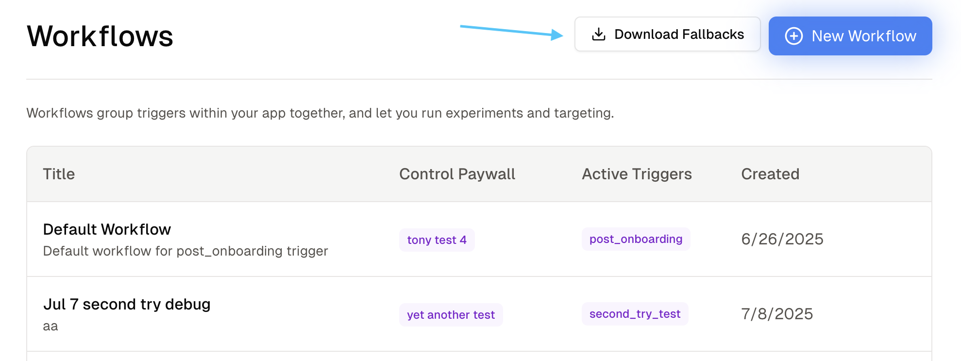Click the 7/8/2025 created date
This screenshot has height=361, width=961.
(776, 314)
